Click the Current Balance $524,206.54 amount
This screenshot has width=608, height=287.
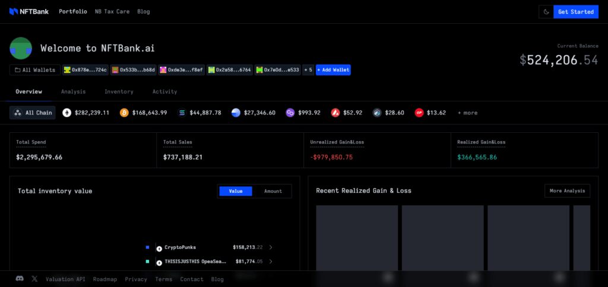tap(559, 60)
